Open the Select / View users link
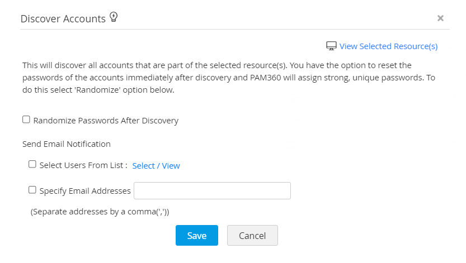 click(x=156, y=166)
